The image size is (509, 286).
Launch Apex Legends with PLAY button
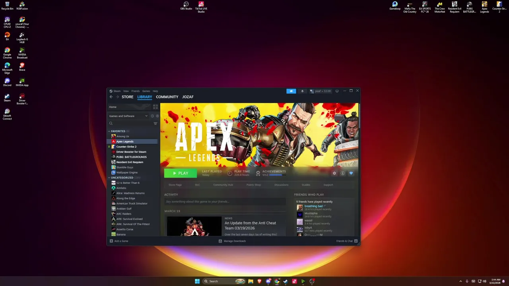[181, 173]
